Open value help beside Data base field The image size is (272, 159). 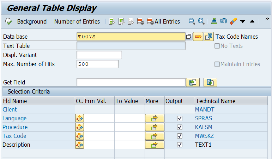point(189,37)
